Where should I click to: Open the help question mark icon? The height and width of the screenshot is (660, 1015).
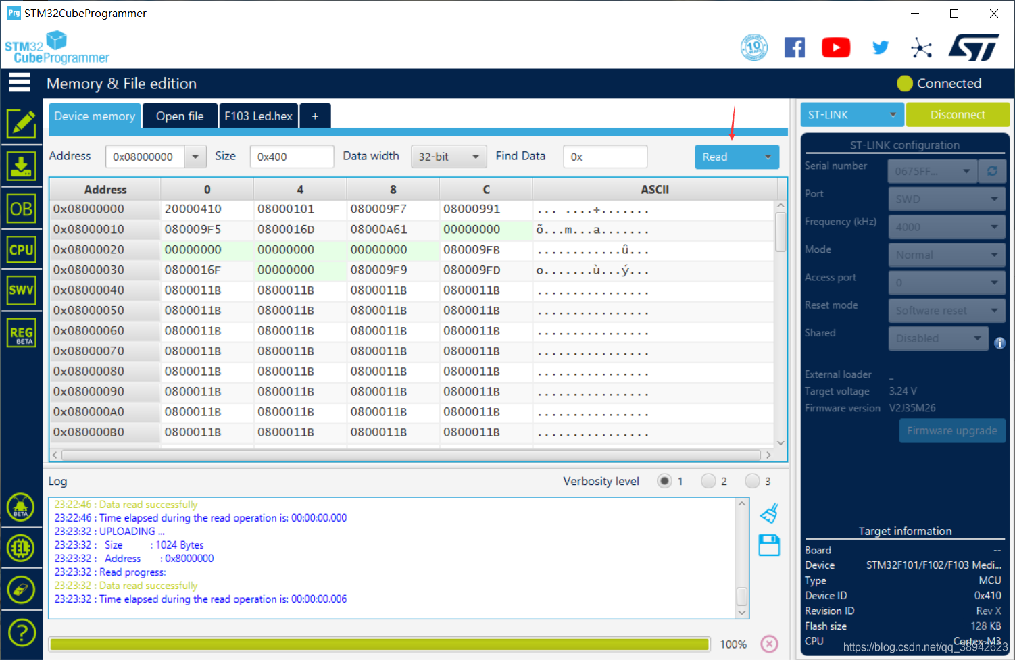click(x=21, y=633)
